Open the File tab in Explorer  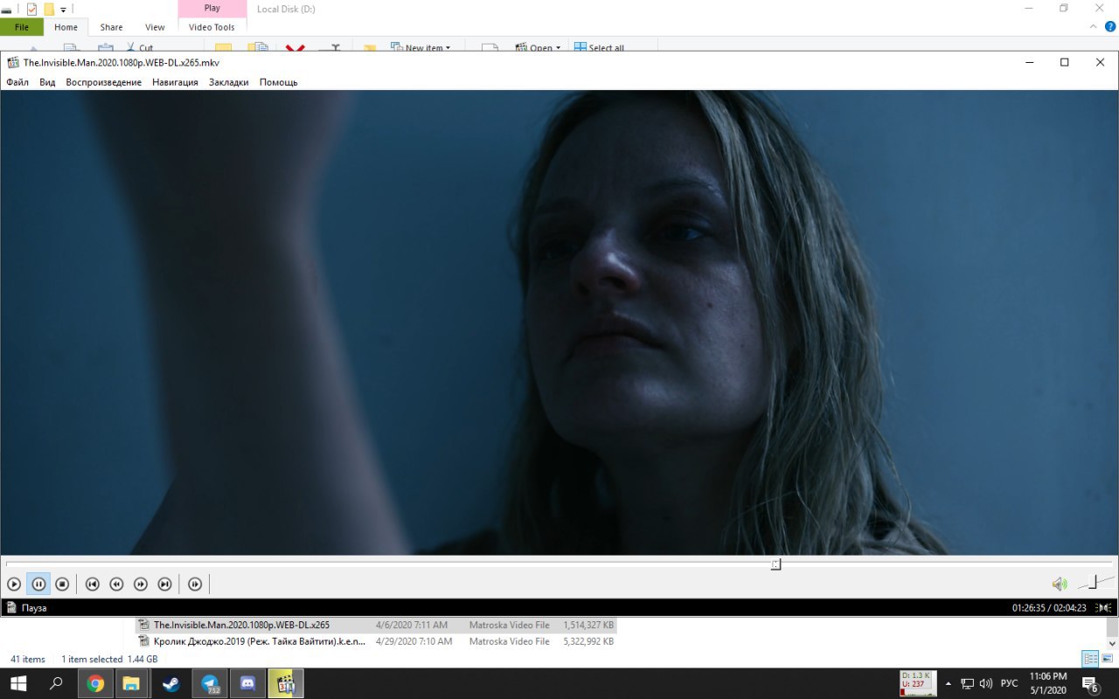click(x=22, y=27)
